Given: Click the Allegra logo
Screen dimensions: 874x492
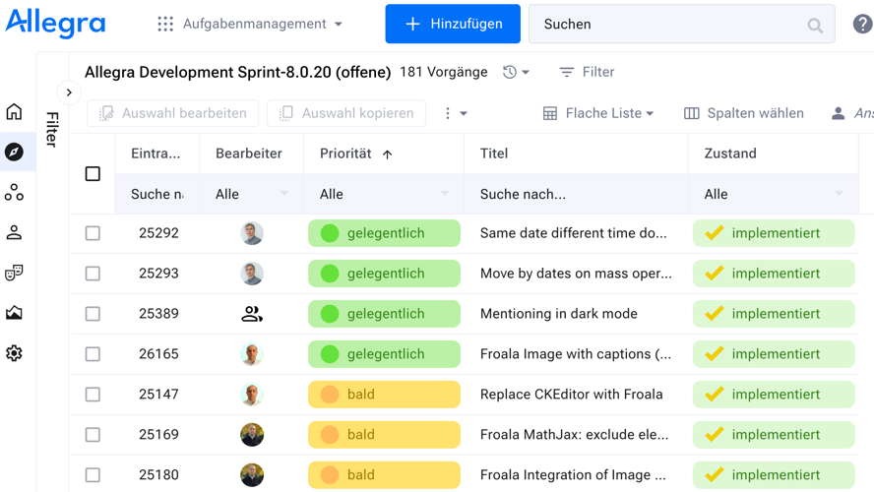Looking at the screenshot, I should click(x=55, y=24).
